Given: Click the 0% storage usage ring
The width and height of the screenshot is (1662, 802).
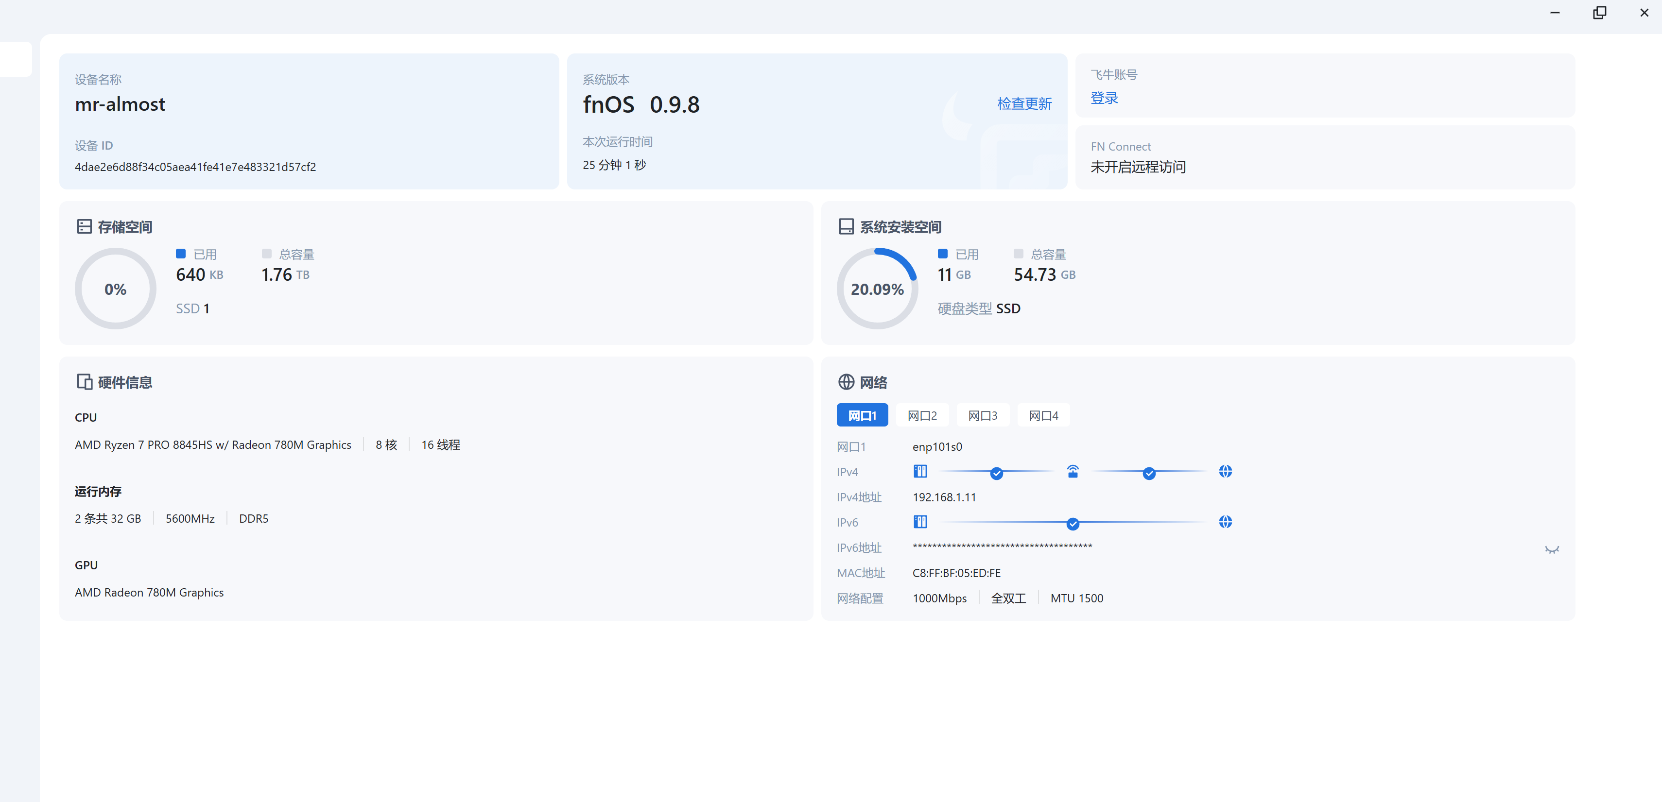Looking at the screenshot, I should (x=116, y=288).
